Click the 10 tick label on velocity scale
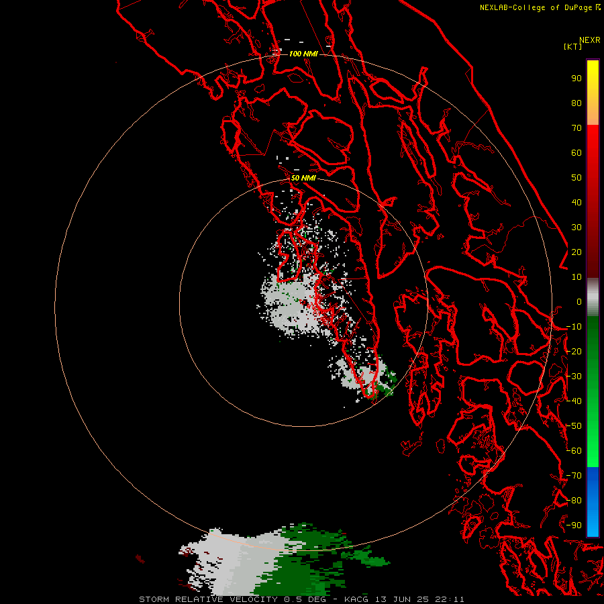The height and width of the screenshot is (604, 604). [576, 277]
